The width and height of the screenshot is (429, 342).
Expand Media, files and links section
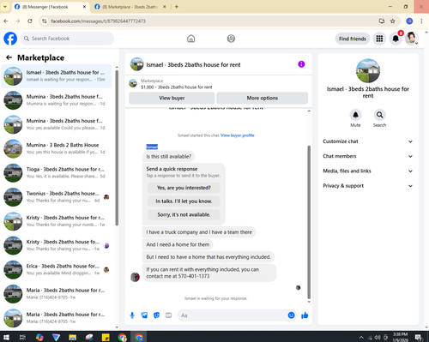coord(368,171)
